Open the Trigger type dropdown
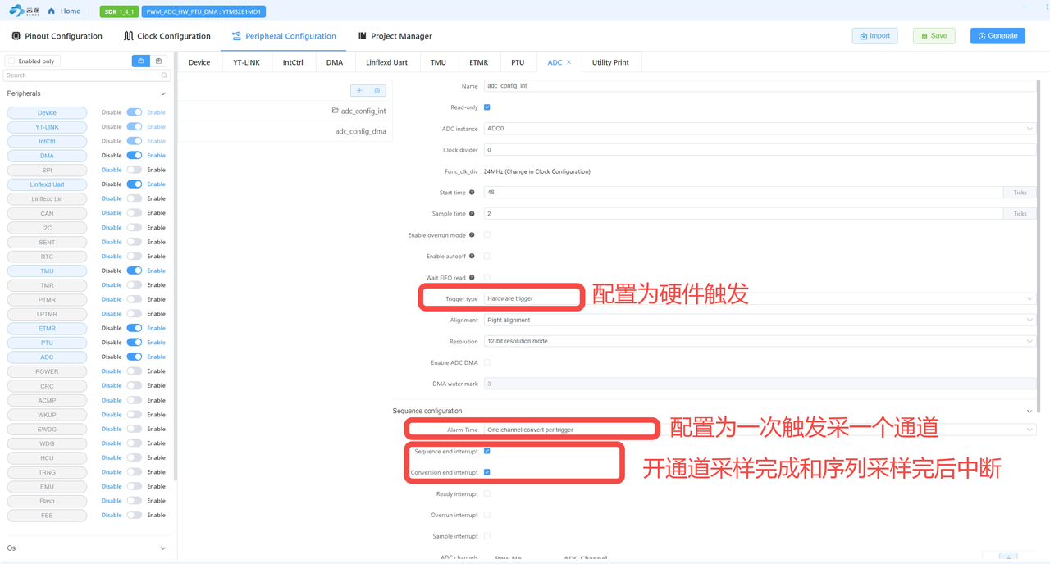This screenshot has width=1050, height=564. pos(760,298)
